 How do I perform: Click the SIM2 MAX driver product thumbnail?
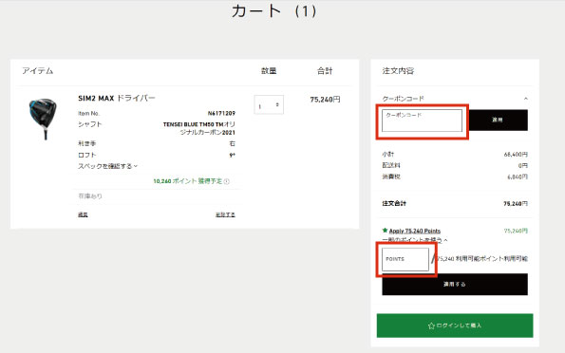click(x=44, y=119)
